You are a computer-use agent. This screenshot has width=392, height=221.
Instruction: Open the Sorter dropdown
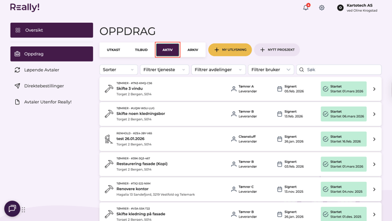tap(119, 70)
